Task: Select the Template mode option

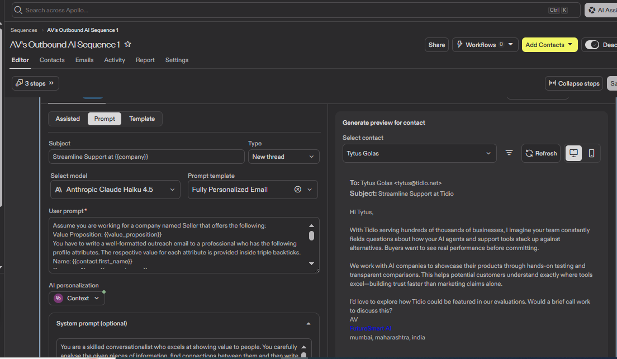Action: [x=142, y=119]
